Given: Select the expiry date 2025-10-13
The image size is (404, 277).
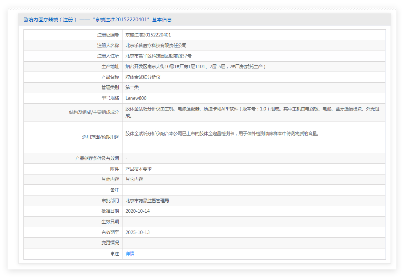Looking at the screenshot, I should pos(138,232).
